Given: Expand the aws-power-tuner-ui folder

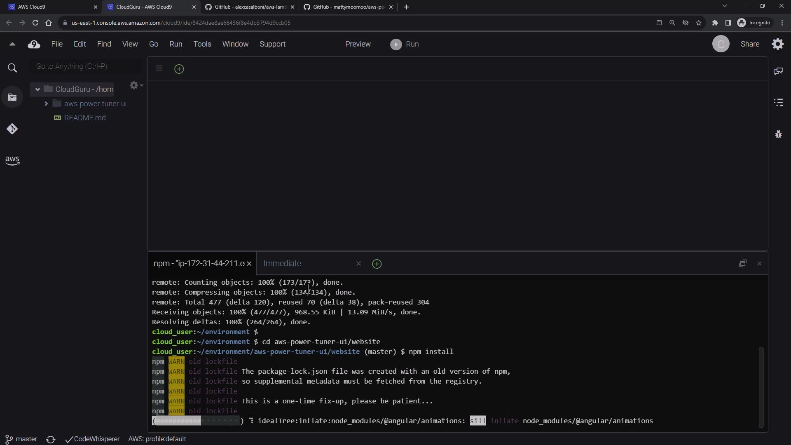Looking at the screenshot, I should click(46, 104).
